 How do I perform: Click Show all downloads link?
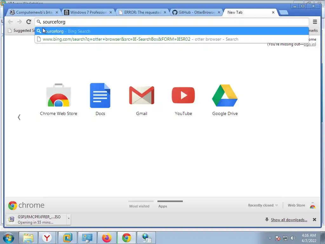coord(289,220)
